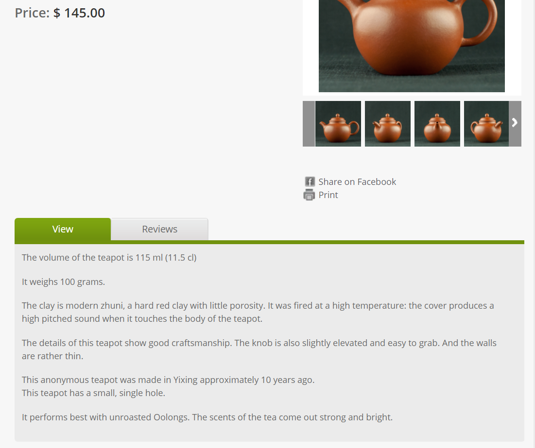
Task: Click the Facebook logo icon
Action: coord(310,182)
